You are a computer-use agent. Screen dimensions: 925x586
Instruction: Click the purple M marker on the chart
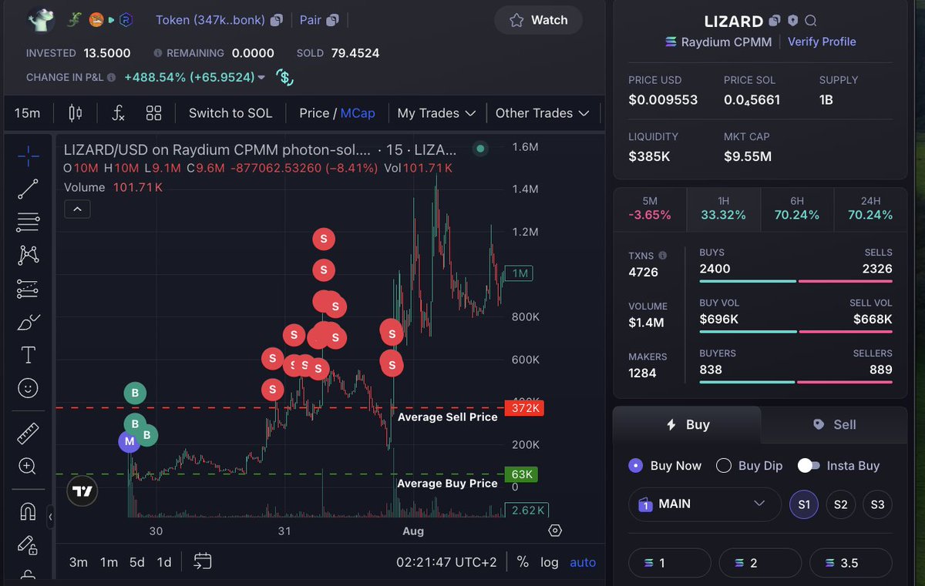tap(129, 441)
